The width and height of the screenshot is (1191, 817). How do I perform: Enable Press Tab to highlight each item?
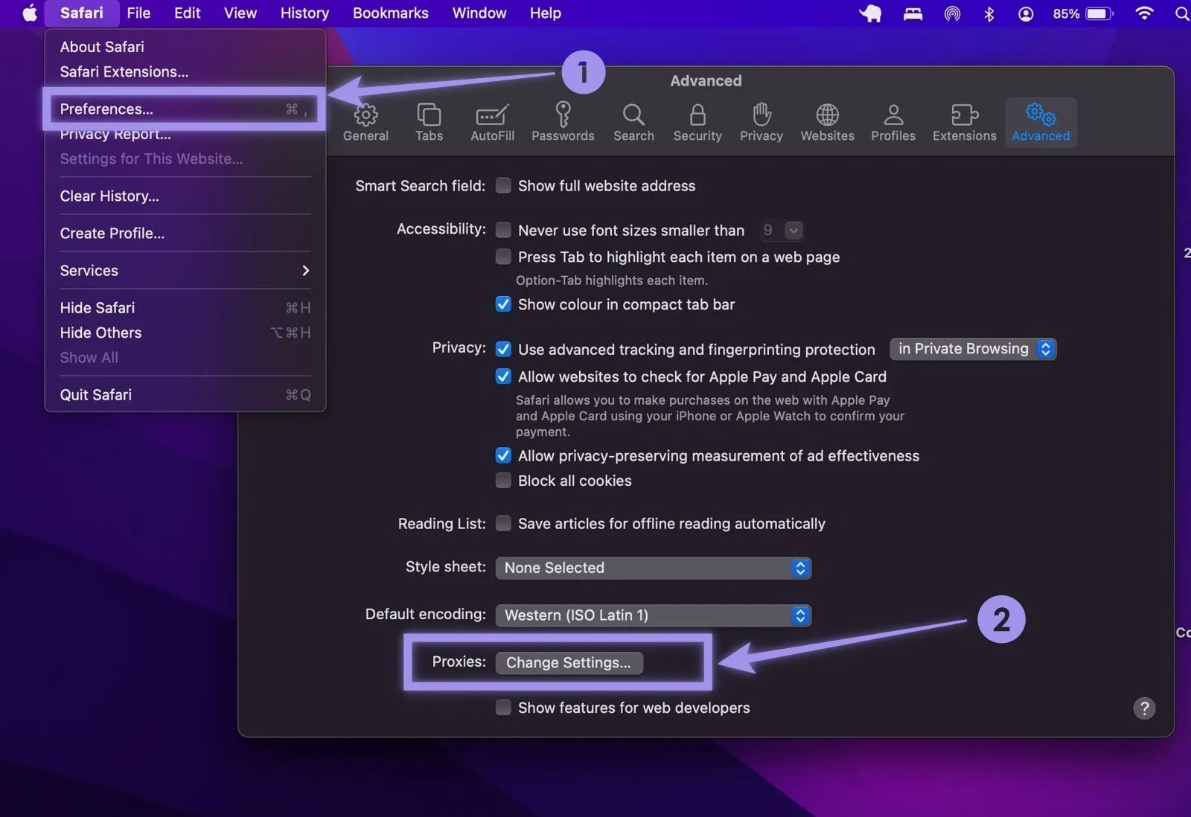click(x=504, y=257)
